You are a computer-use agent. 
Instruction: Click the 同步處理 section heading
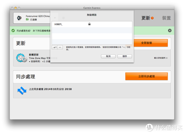(x=25, y=77)
